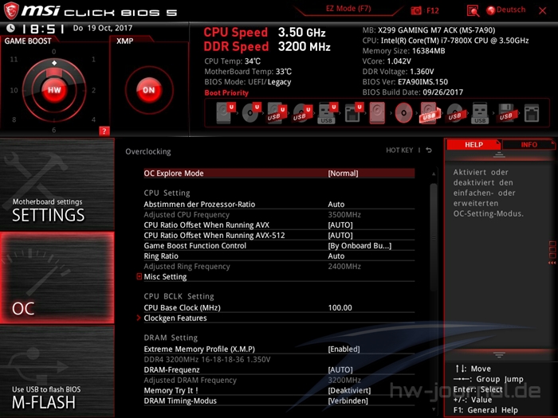558x418 pixels.
Task: Click the HOT KEY button
Action: click(399, 150)
